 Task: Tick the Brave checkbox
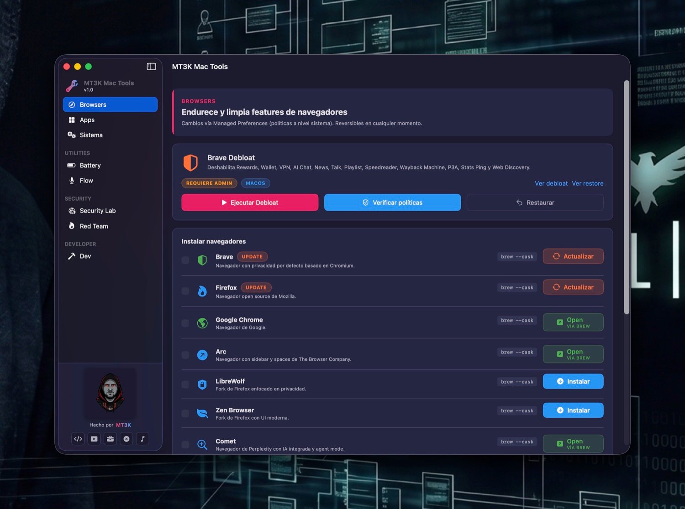click(x=185, y=260)
